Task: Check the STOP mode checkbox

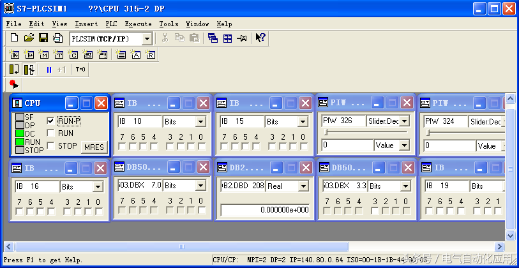Action: point(51,146)
